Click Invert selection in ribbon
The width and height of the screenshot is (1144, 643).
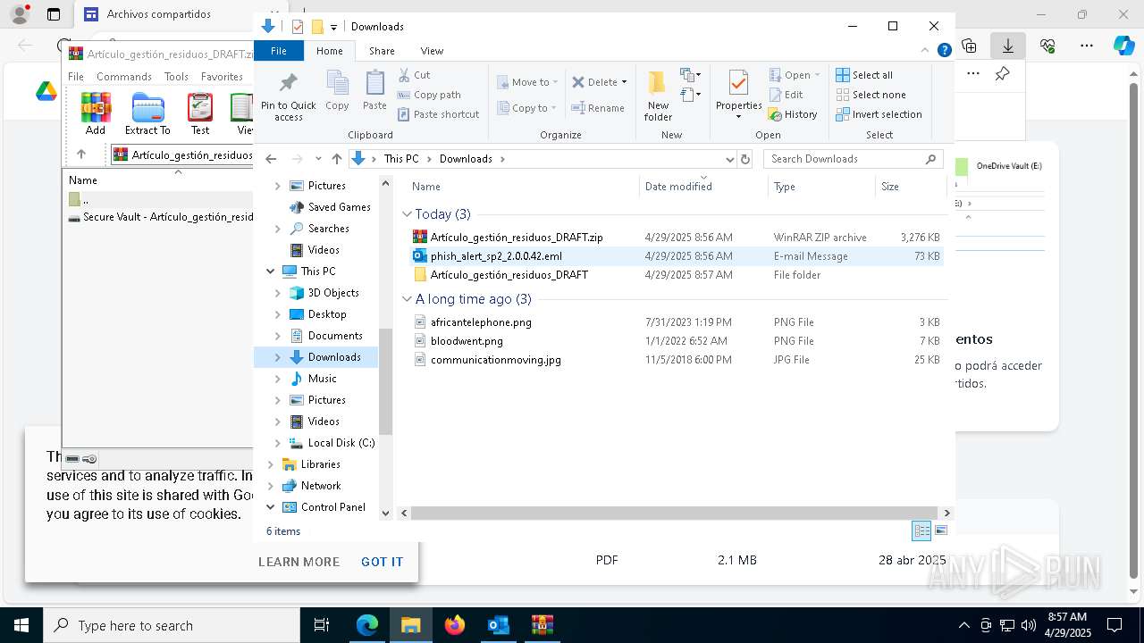[x=879, y=114]
